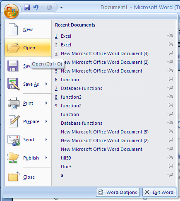This screenshot has width=180, height=201.
Task: Pin the till59 recent document
Action: pos(170,157)
